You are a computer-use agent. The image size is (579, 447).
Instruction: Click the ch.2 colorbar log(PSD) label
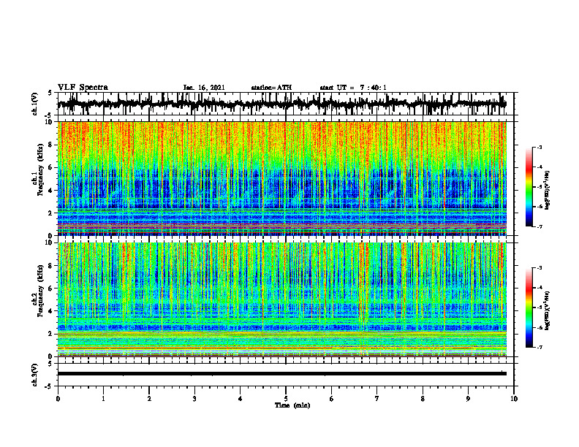pos(548,310)
